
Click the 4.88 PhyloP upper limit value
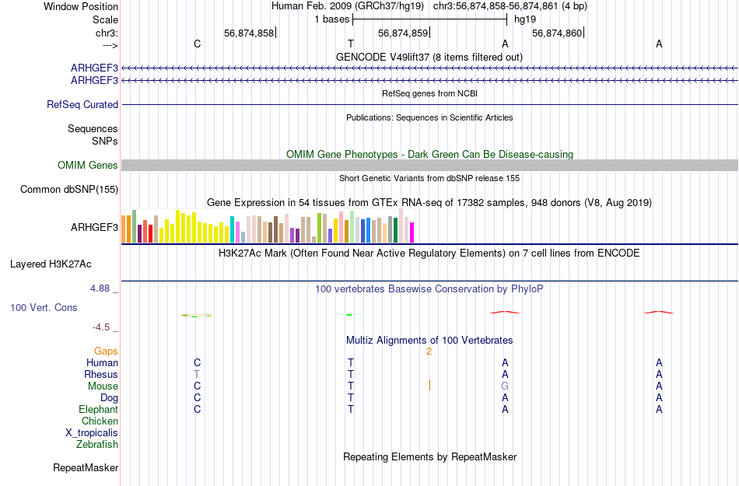click(x=100, y=288)
